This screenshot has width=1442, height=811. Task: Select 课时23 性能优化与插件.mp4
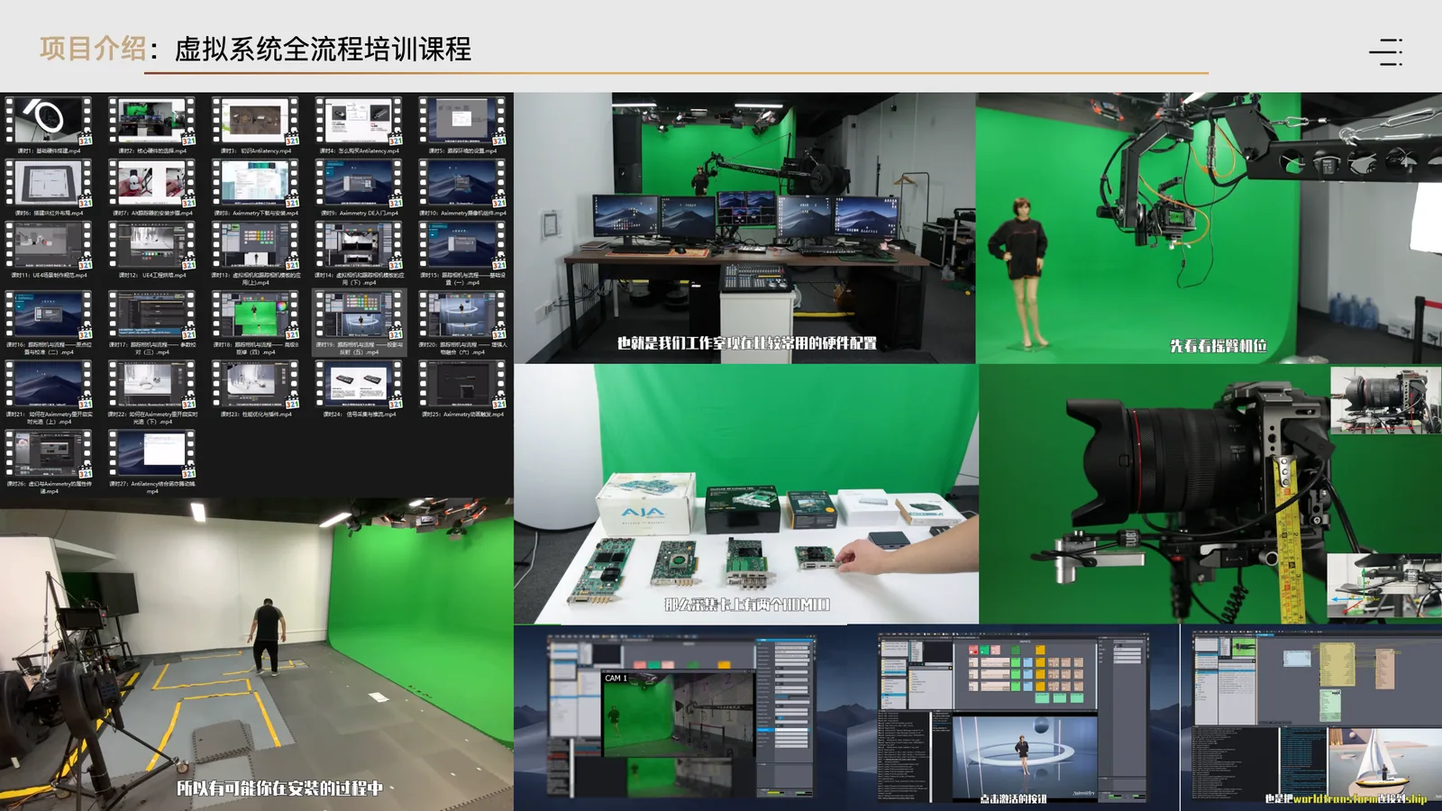256,385
